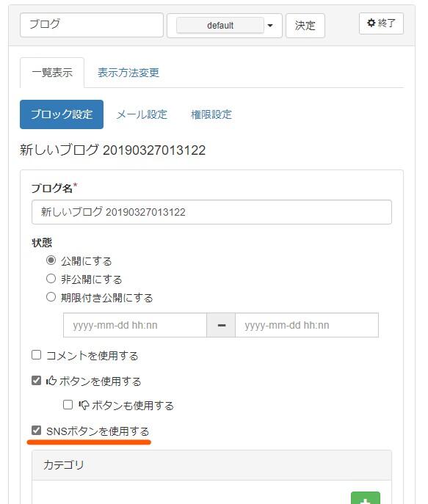This screenshot has height=504, width=428.
Task: Click the dash separator between date fields
Action: pos(221,325)
